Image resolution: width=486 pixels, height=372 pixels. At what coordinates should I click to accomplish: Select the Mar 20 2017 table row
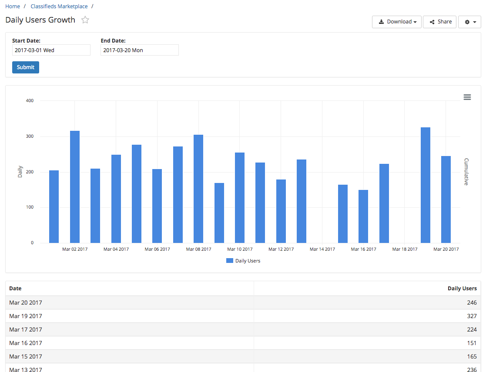click(x=243, y=302)
